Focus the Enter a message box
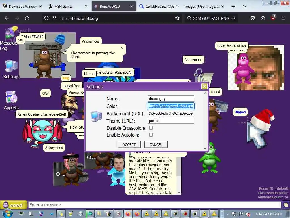This screenshot has width=290, height=218. (155, 205)
